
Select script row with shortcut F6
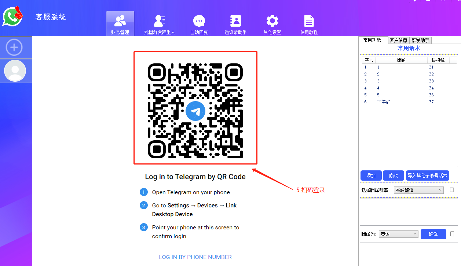(x=409, y=95)
